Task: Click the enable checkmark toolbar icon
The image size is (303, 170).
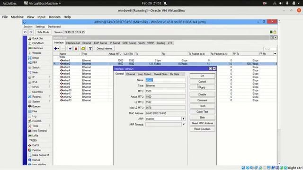Action: (70, 49)
